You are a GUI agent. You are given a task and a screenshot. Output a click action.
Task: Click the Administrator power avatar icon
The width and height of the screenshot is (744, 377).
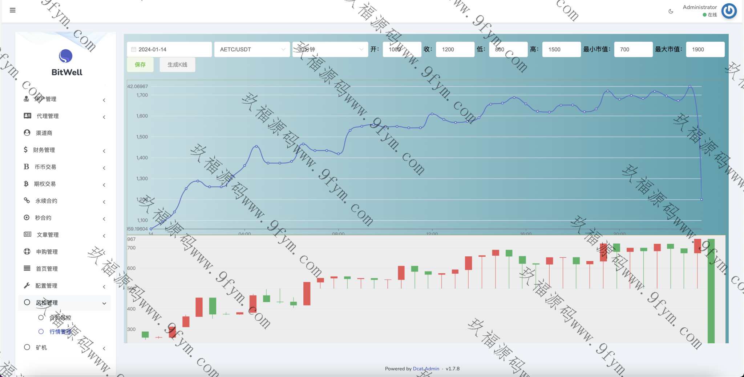pos(729,11)
